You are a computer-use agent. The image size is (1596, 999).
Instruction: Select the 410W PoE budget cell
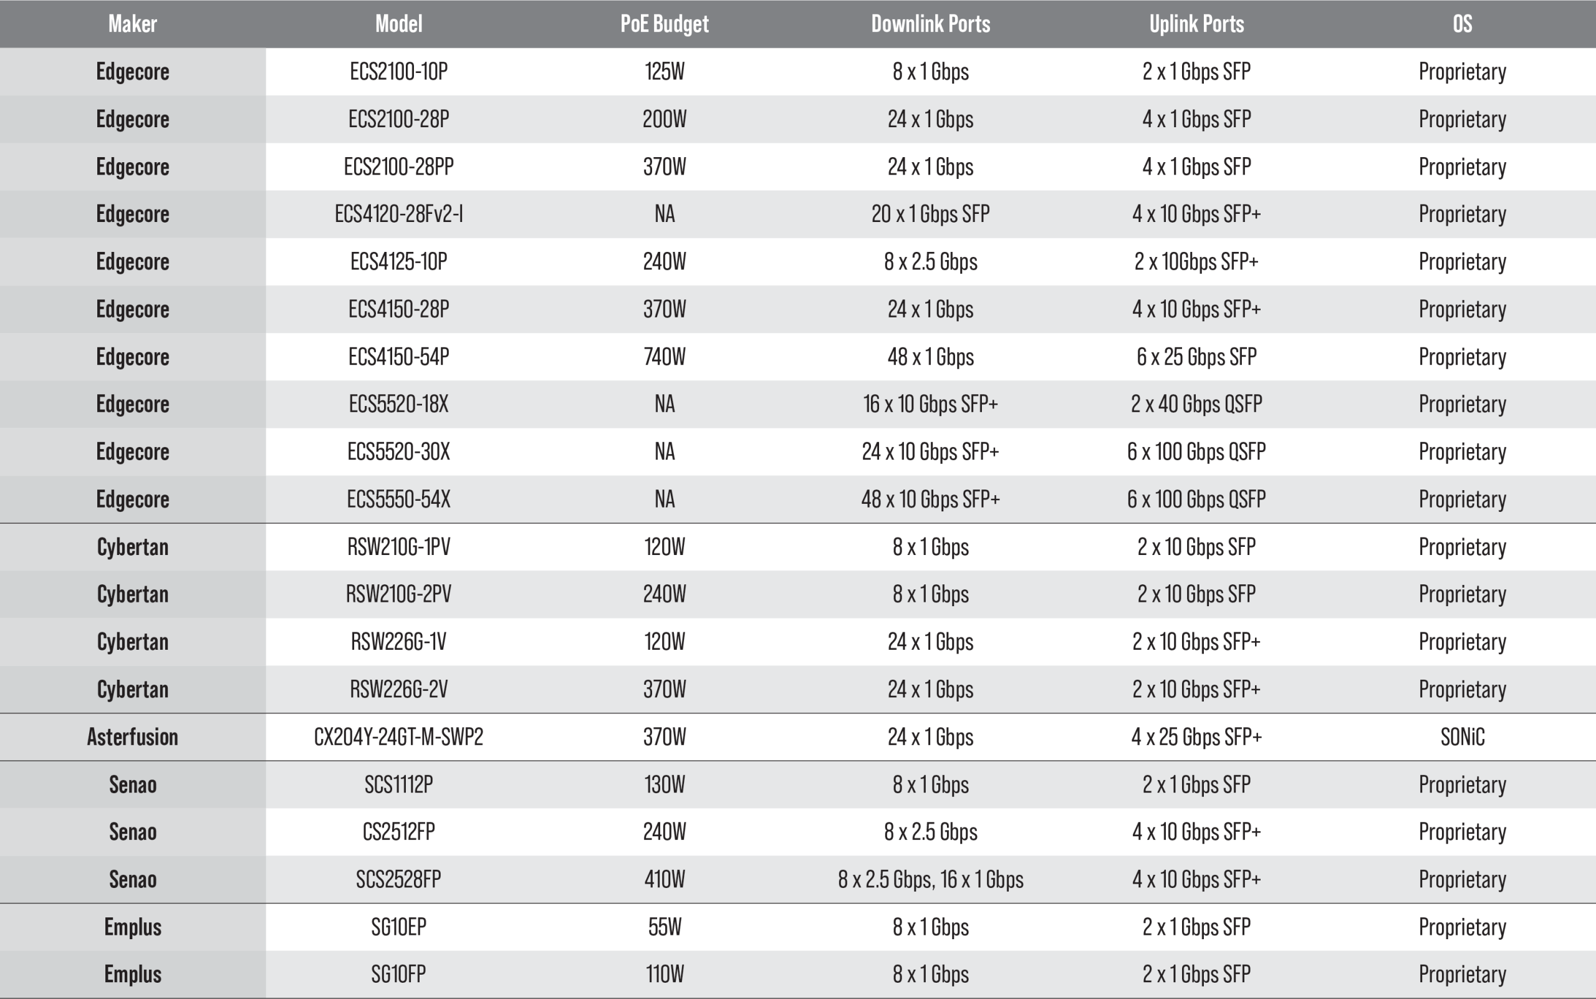click(664, 879)
